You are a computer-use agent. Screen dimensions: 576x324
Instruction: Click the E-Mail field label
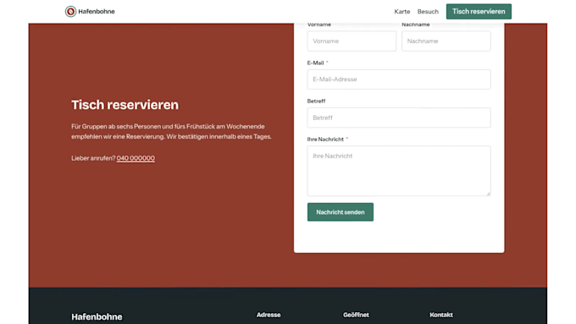[316, 63]
